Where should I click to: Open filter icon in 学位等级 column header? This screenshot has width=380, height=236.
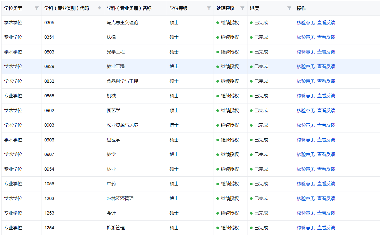pos(209,8)
